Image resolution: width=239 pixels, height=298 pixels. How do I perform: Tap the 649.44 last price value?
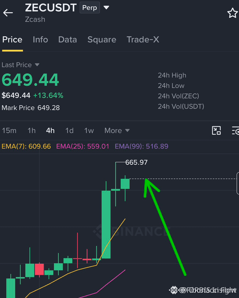(x=30, y=80)
